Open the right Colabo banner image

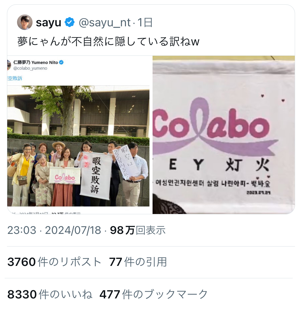coord(224,135)
